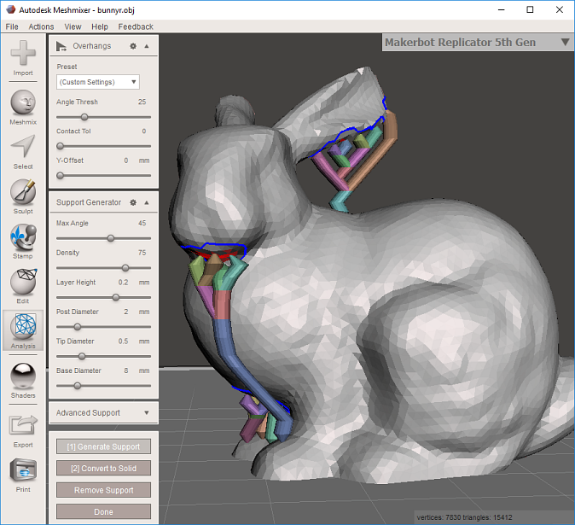The image size is (575, 525).
Task: Click the Done button
Action: [103, 511]
